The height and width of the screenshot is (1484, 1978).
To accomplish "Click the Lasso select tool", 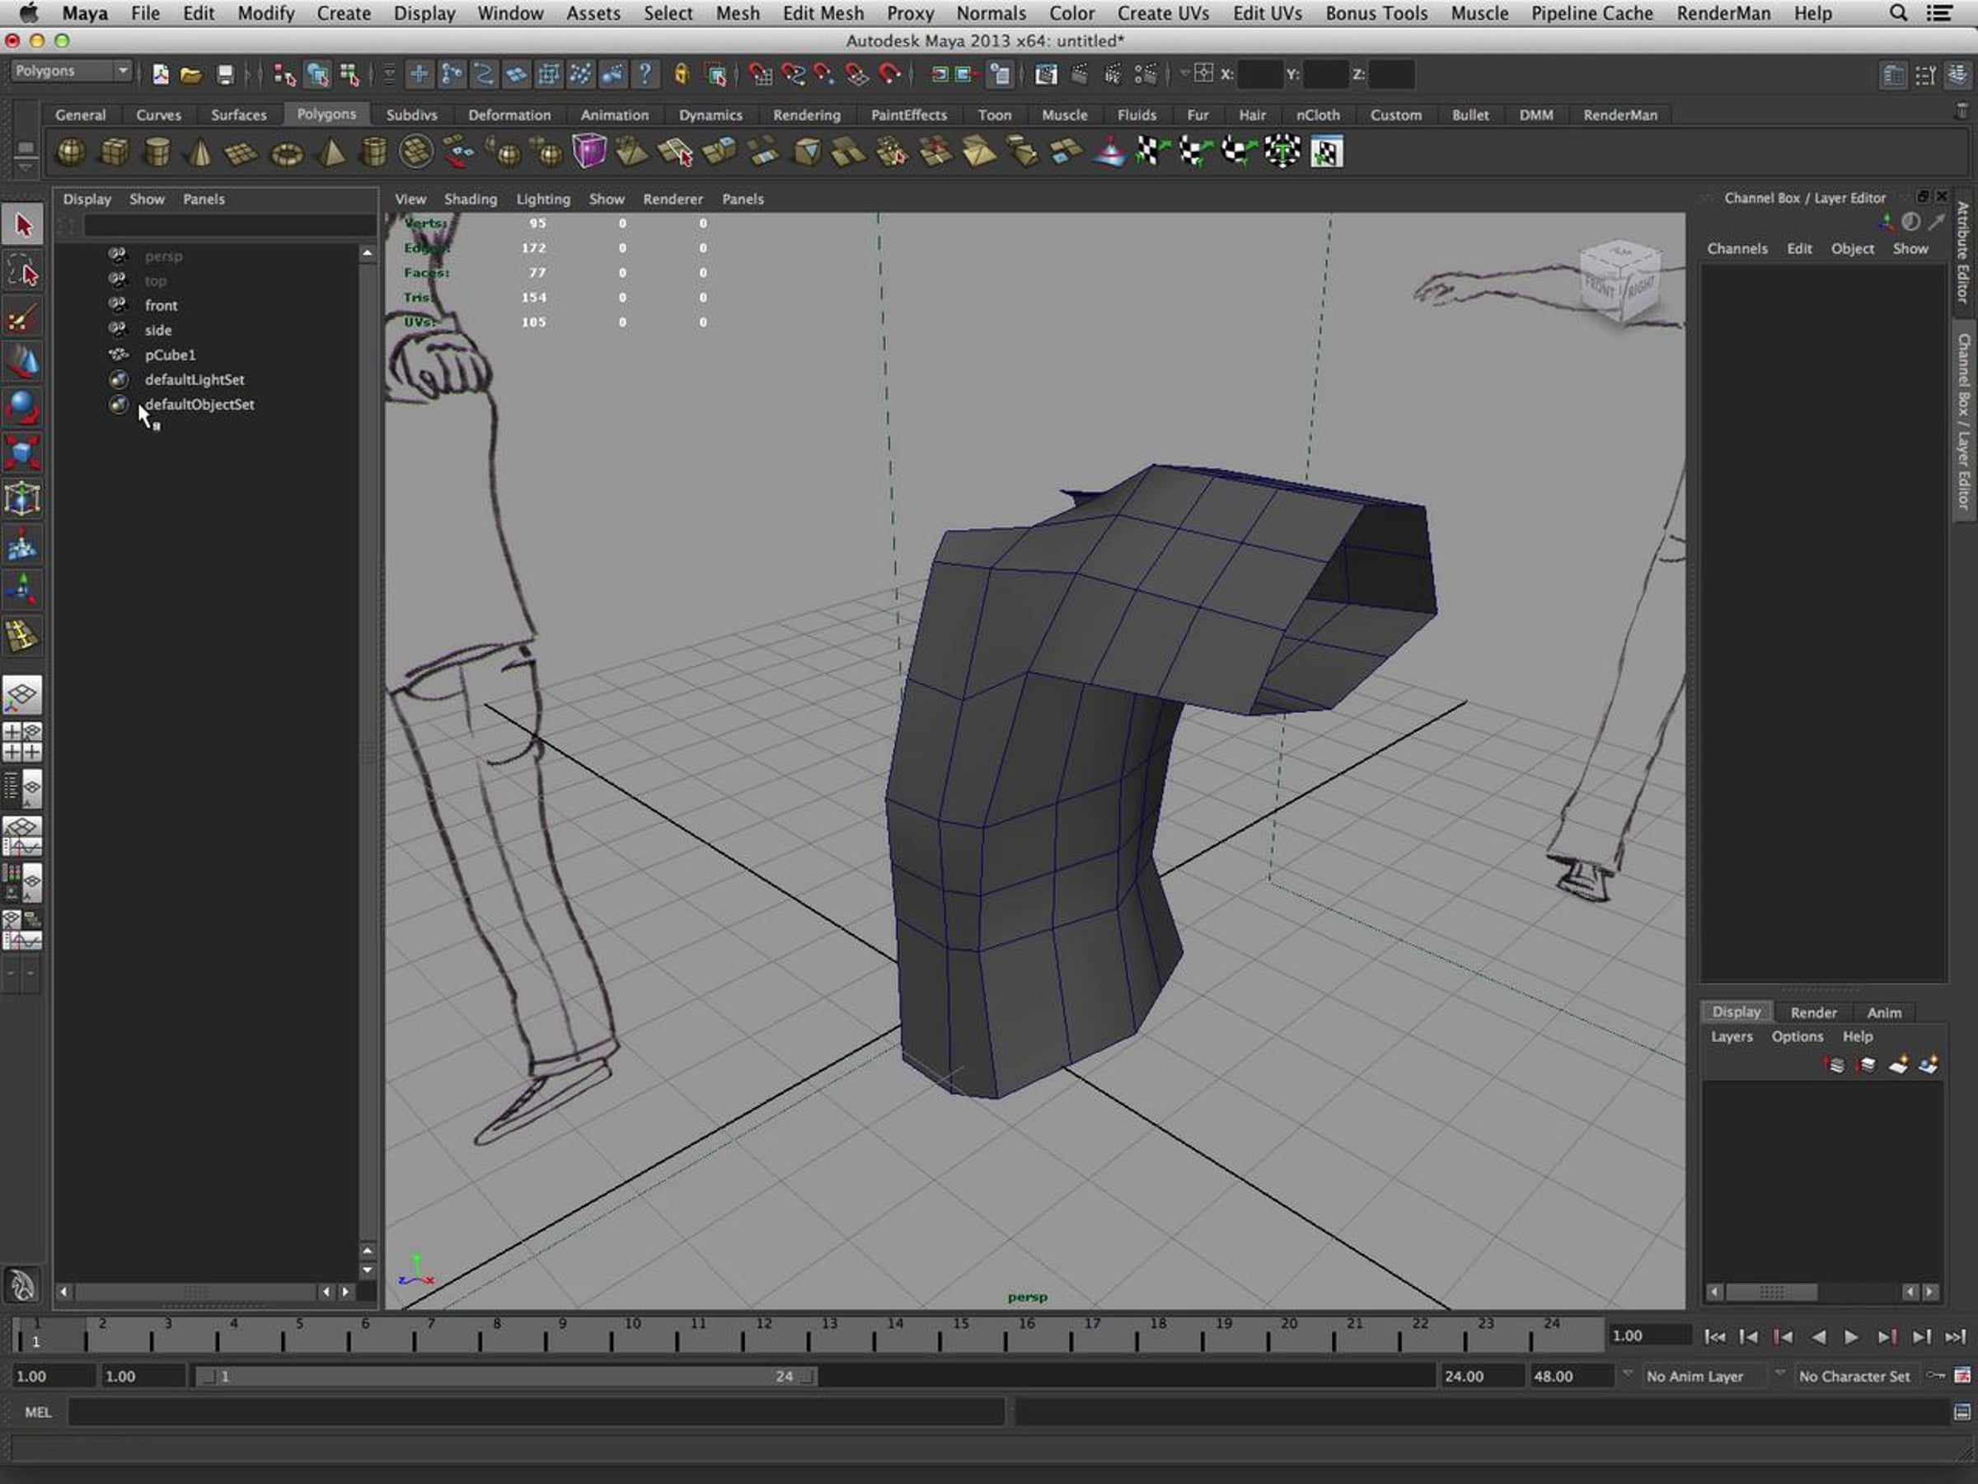I will coord(21,271).
